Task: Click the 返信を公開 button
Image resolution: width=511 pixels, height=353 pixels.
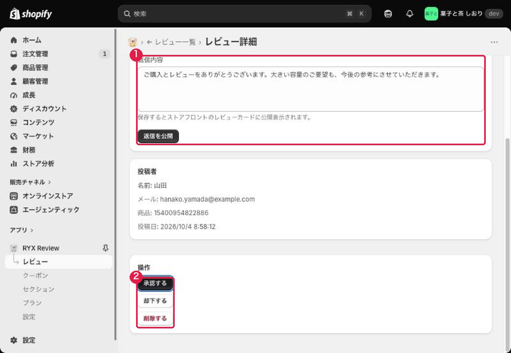Action: pyautogui.click(x=158, y=136)
